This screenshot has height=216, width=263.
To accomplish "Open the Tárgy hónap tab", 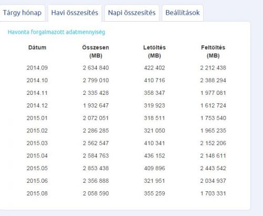I will [22, 13].
